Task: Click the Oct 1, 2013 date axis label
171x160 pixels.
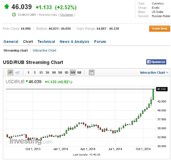Action: tap(33, 149)
